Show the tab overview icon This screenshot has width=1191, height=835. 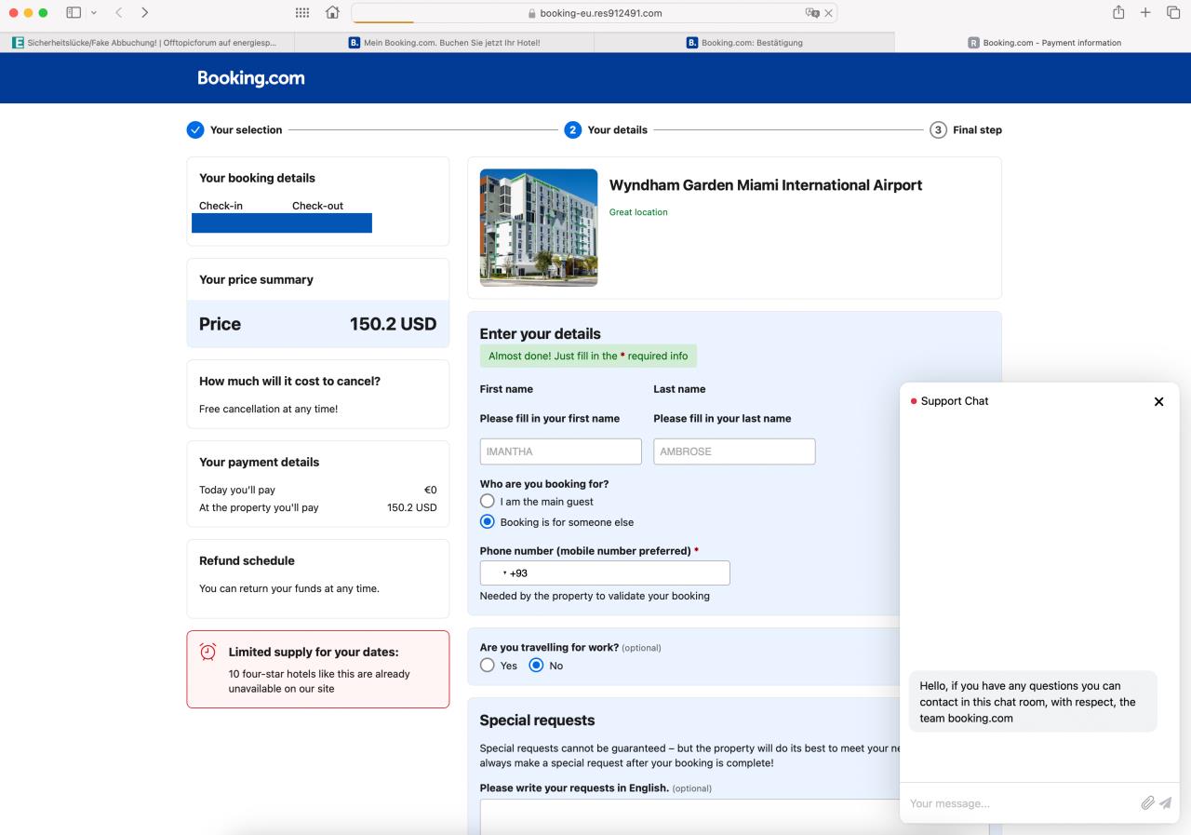tap(1173, 13)
